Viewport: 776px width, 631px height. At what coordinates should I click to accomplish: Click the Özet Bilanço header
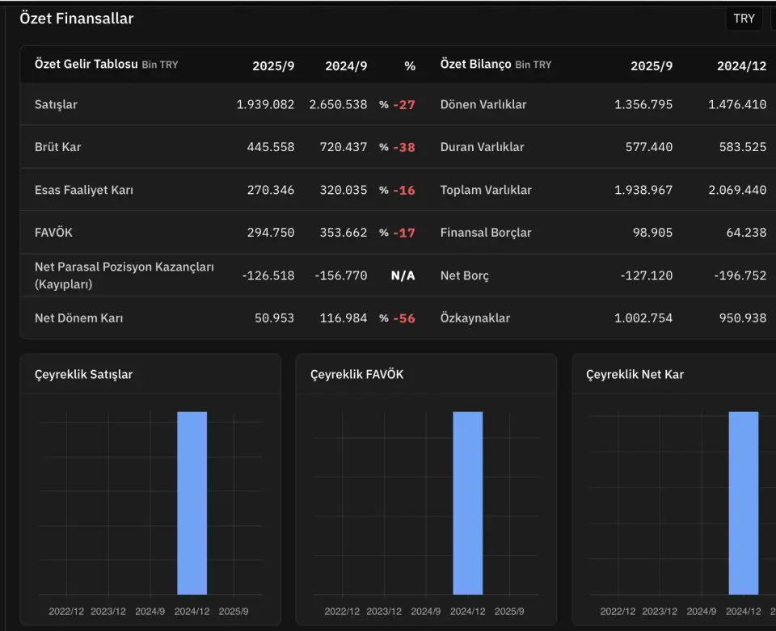click(x=475, y=65)
